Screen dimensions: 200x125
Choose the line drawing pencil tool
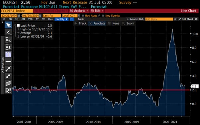(8, 32)
